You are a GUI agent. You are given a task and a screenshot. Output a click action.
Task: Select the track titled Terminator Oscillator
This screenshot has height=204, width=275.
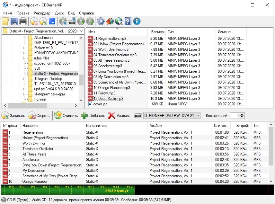38,148
